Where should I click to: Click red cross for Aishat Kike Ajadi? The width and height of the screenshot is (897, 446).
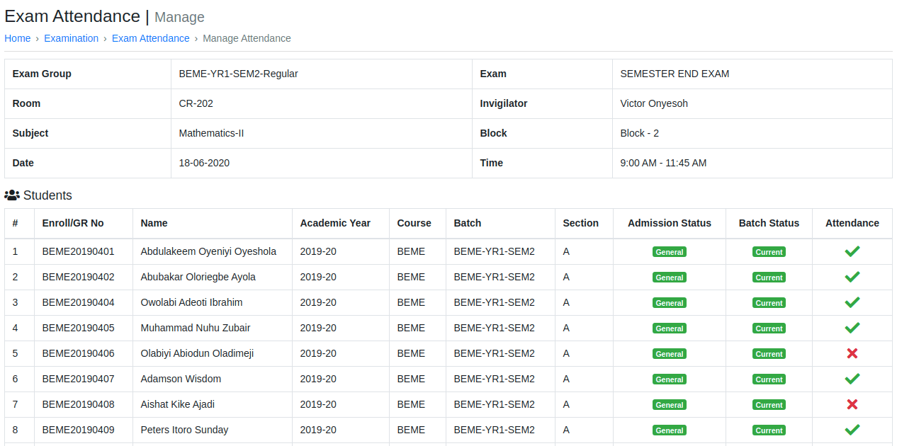852,404
